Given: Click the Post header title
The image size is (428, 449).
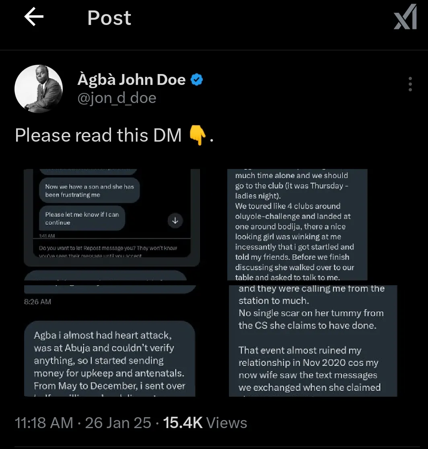Looking at the screenshot, I should point(109,18).
